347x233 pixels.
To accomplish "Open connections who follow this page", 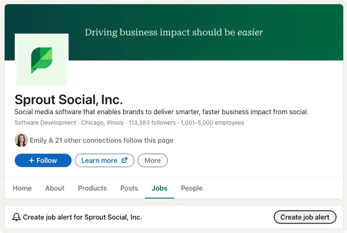I will pos(102,140).
